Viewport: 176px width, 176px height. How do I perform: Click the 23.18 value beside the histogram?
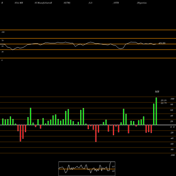(x=164, y=100)
